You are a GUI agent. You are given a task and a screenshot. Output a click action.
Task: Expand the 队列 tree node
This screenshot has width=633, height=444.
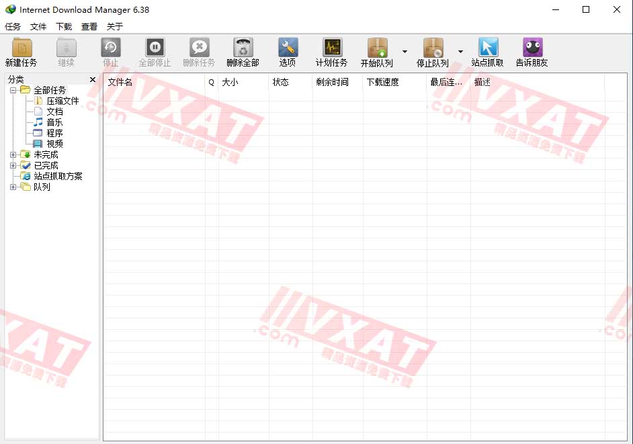click(x=13, y=186)
